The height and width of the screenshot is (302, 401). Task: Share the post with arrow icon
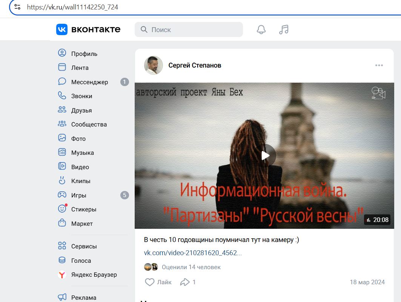tap(185, 282)
